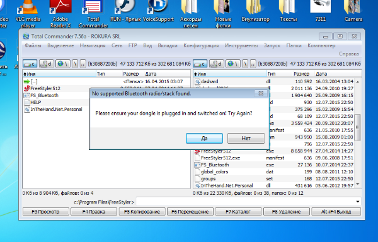Open VLC media player desktop shortcut
Screen dimensions: 378x242
28,14
